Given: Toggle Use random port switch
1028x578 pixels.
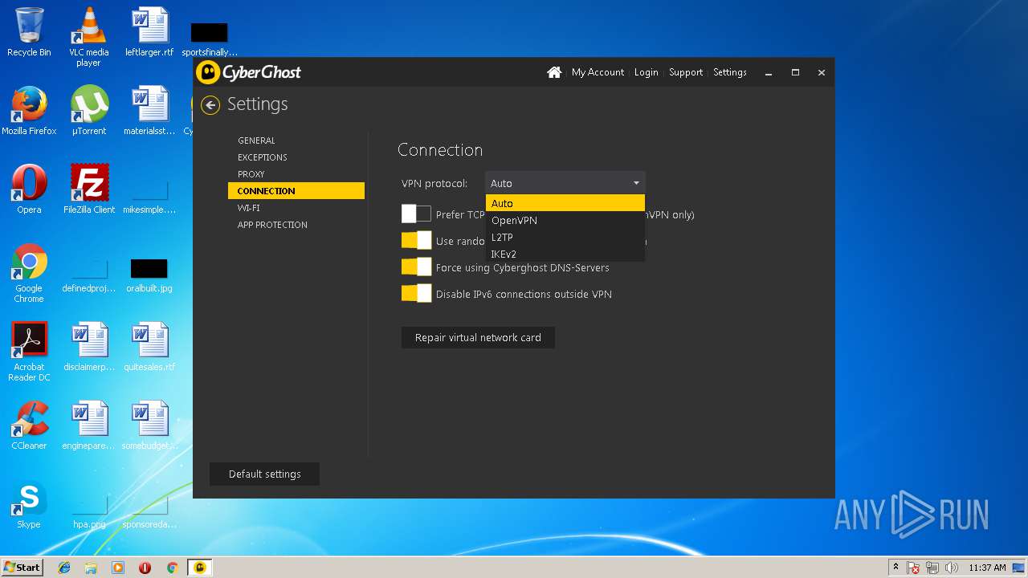Looking at the screenshot, I should click(416, 241).
